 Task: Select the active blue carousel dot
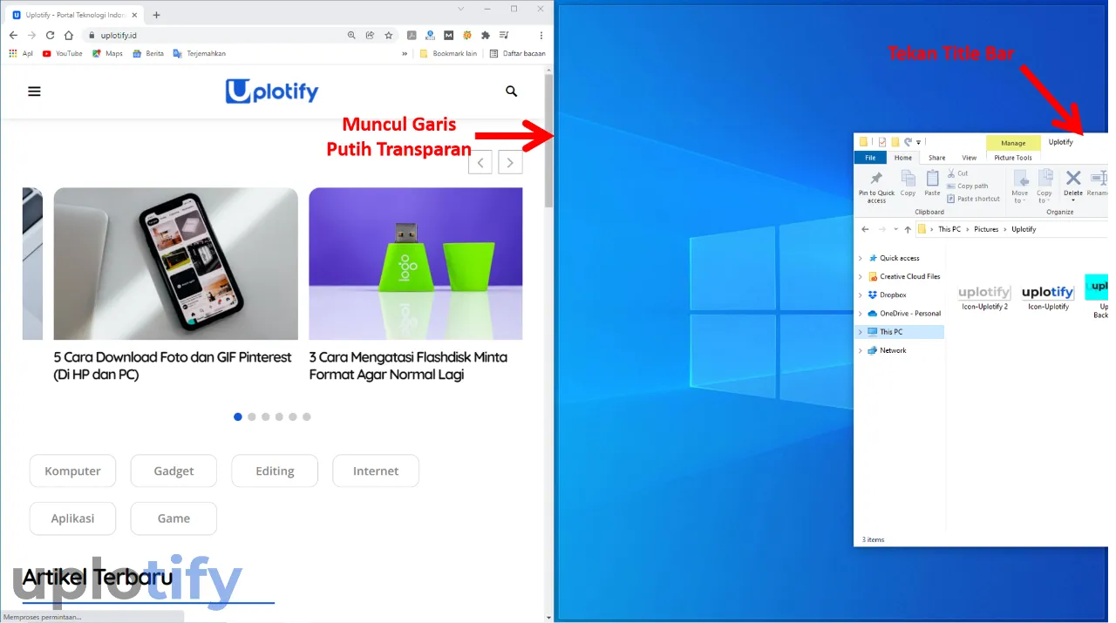238,416
